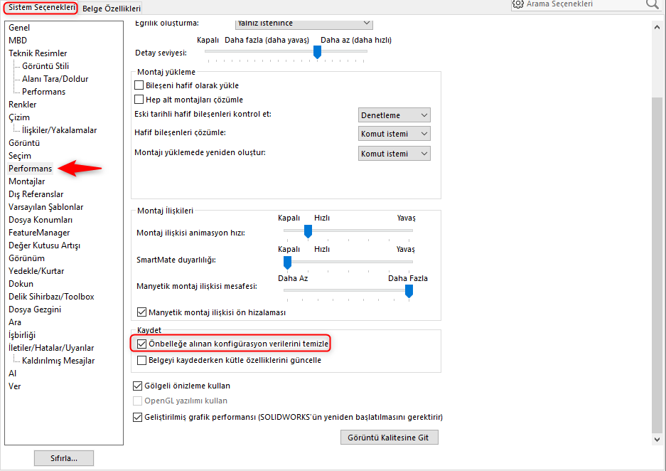Select Dosya Konumları category
666x471 pixels.
[x=41, y=220]
